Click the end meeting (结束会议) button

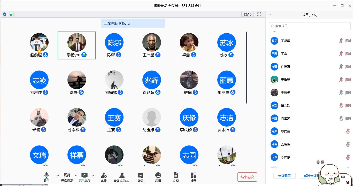point(247,177)
